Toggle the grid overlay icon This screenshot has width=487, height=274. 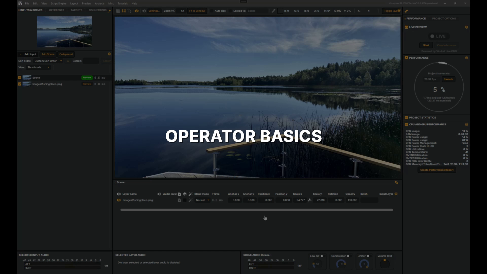(118, 11)
